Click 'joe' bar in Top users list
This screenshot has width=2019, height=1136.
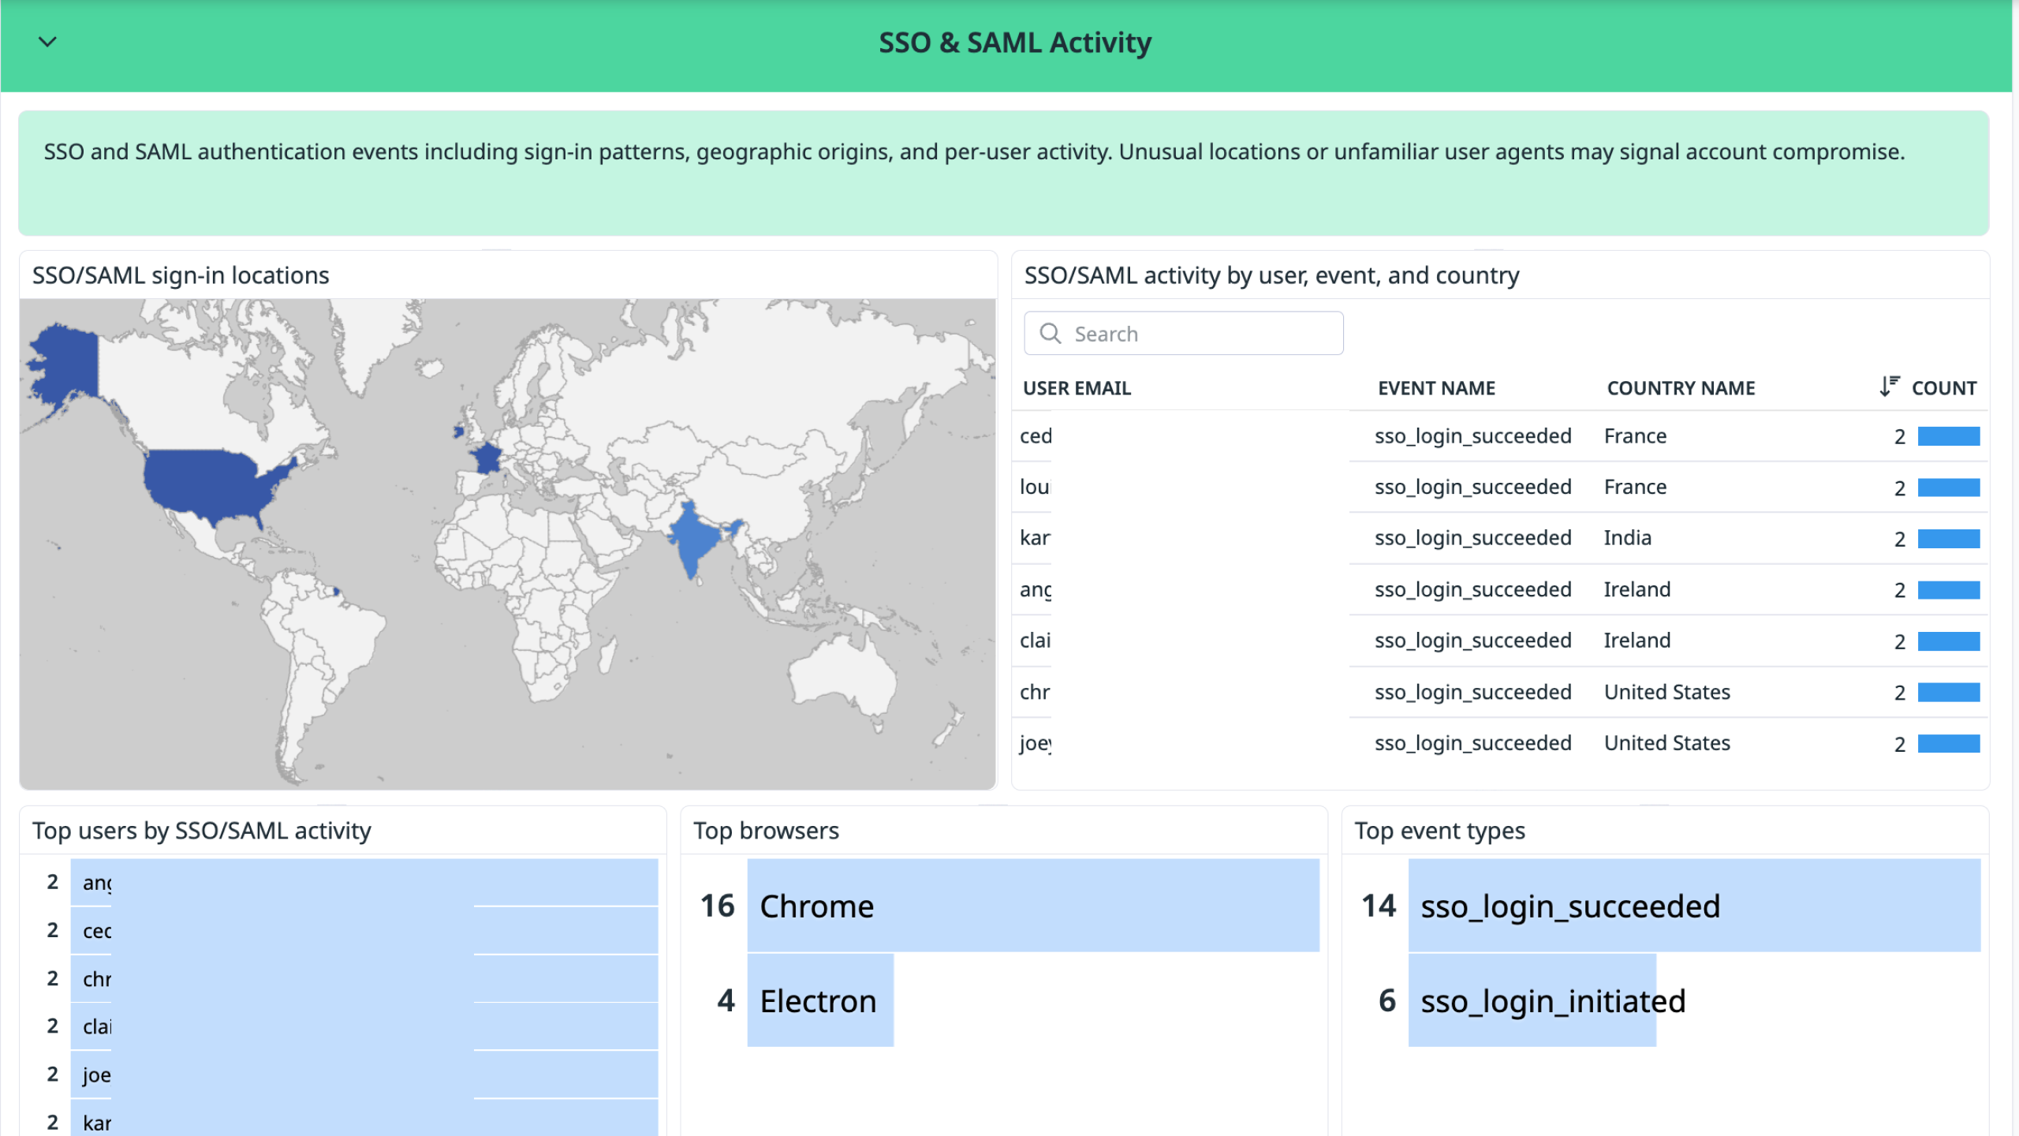tap(364, 1074)
